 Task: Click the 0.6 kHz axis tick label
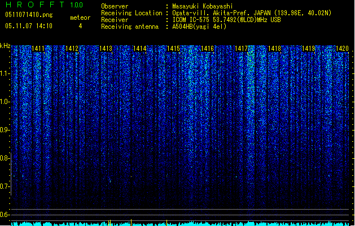pos(5,215)
